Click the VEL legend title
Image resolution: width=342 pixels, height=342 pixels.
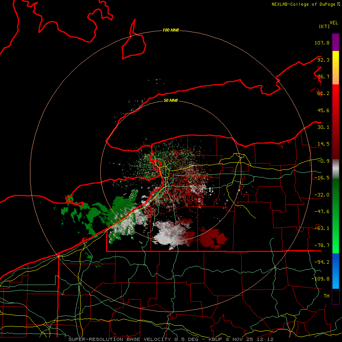tap(334, 23)
